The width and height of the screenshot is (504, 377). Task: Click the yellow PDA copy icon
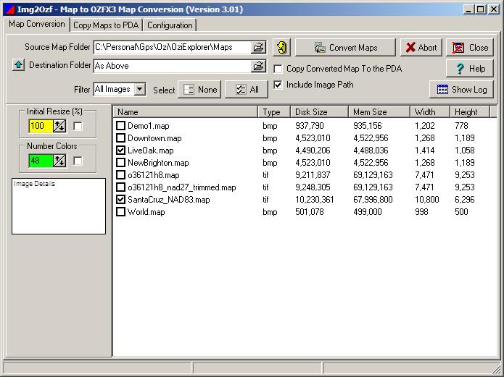(x=281, y=48)
